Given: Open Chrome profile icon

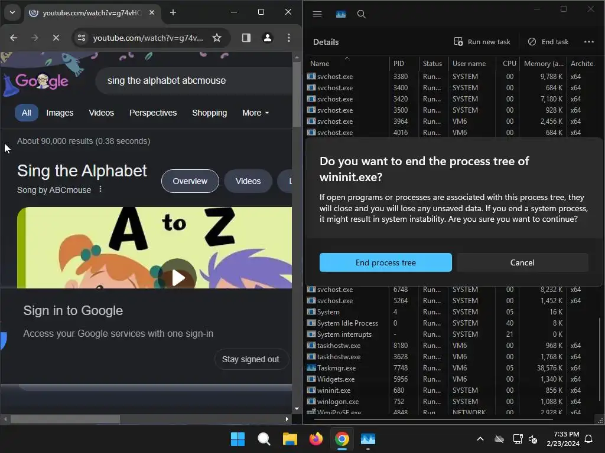Looking at the screenshot, I should tap(268, 38).
